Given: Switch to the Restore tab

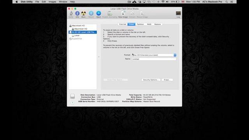Looking at the screenshot, I should click(157, 24).
